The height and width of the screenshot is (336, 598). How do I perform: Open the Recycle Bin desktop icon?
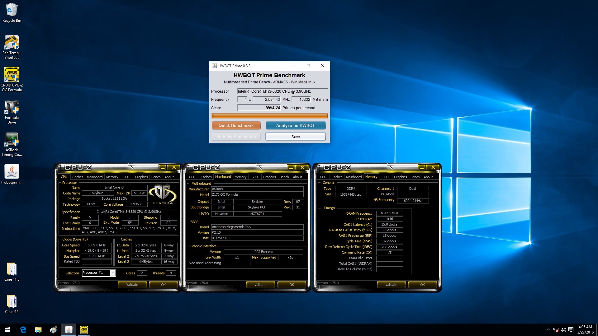pyautogui.click(x=12, y=12)
